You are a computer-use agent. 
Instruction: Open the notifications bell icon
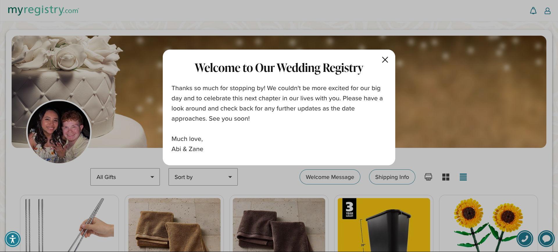533,11
